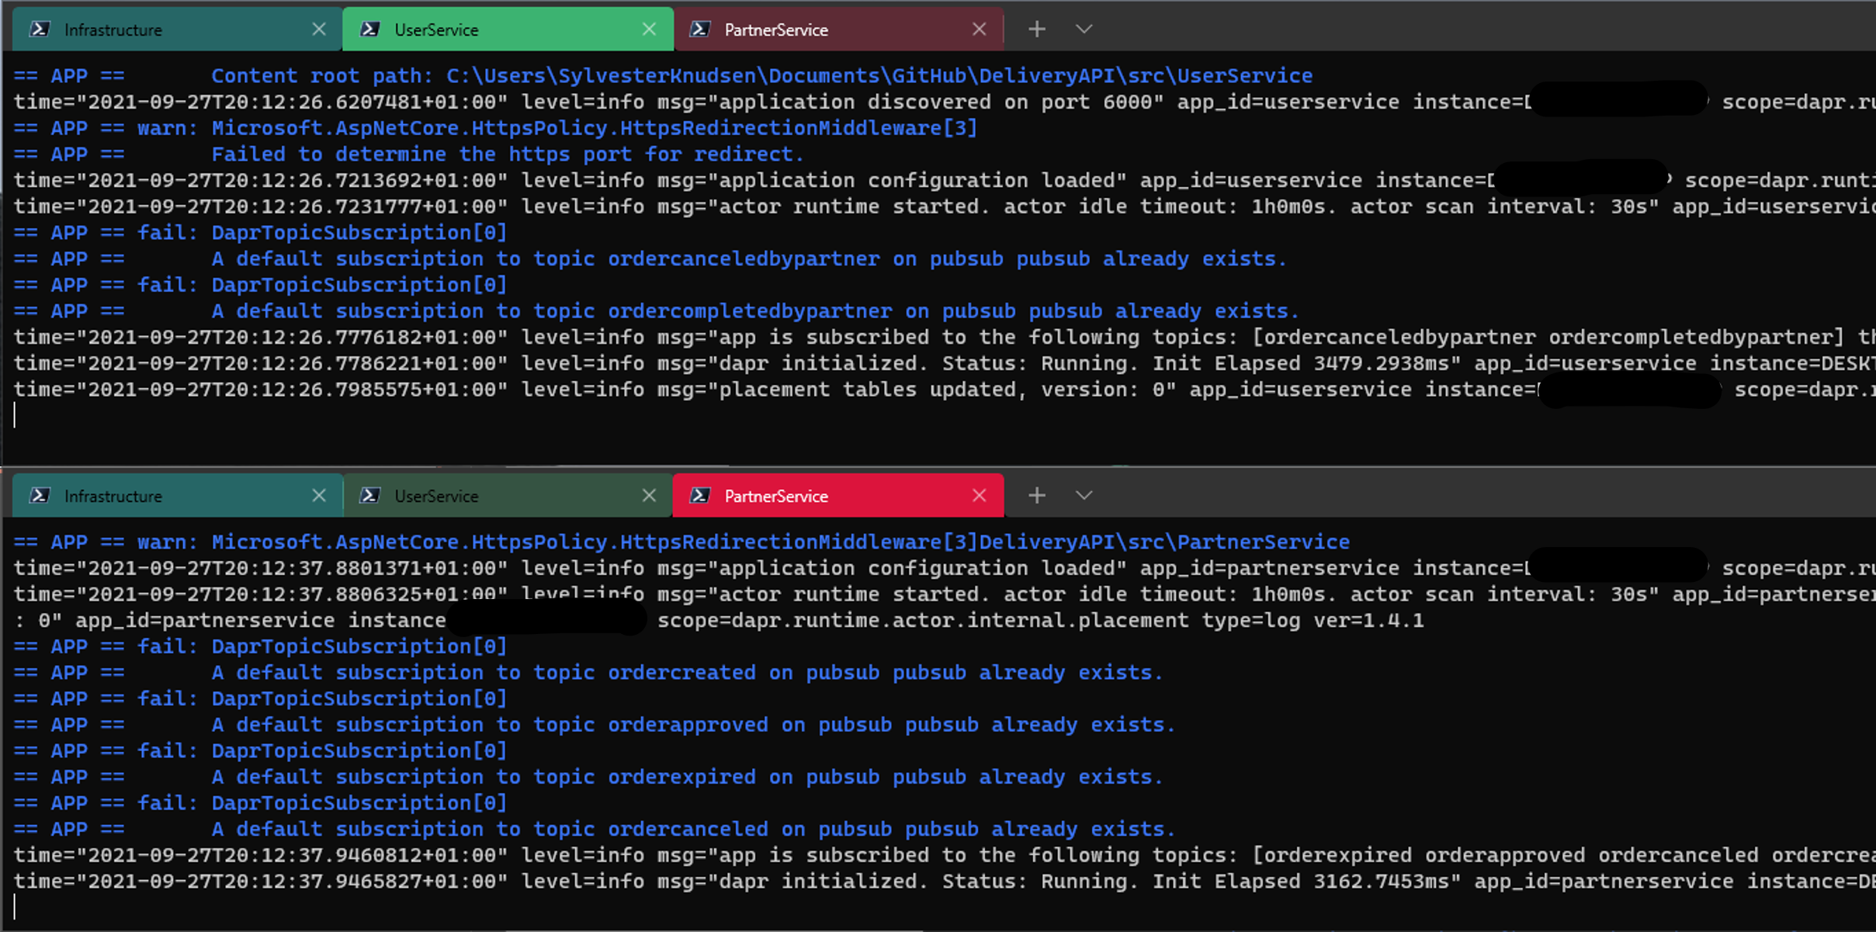1876x932 pixels.
Task: Click PowerShell icon on bottom Infrastructure tab
Action: [40, 496]
